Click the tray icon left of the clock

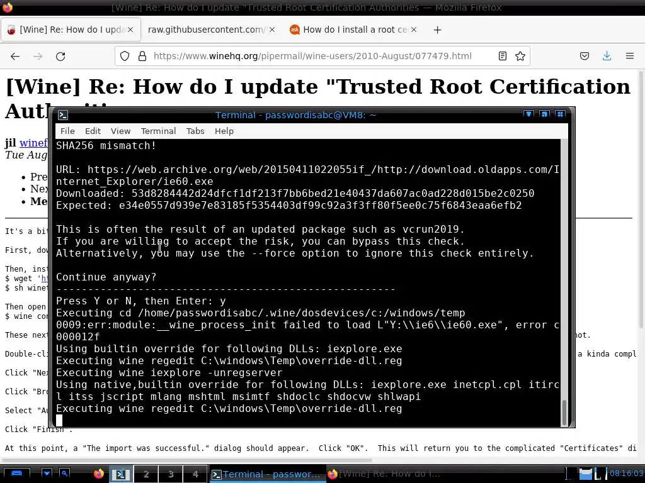click(601, 474)
